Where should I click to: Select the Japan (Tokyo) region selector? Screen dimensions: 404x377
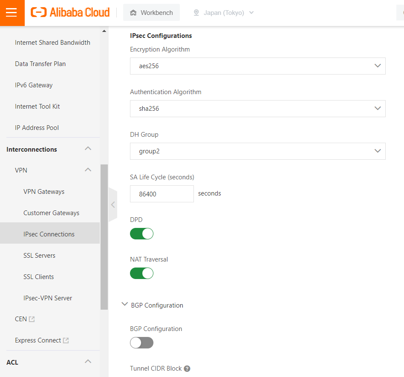click(224, 13)
